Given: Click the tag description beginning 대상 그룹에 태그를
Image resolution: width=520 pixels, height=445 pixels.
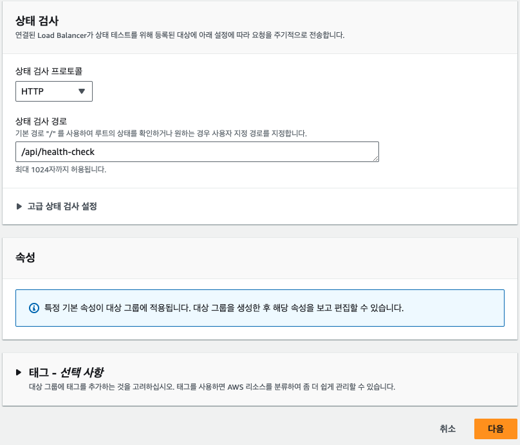Looking at the screenshot, I should coord(212,386).
